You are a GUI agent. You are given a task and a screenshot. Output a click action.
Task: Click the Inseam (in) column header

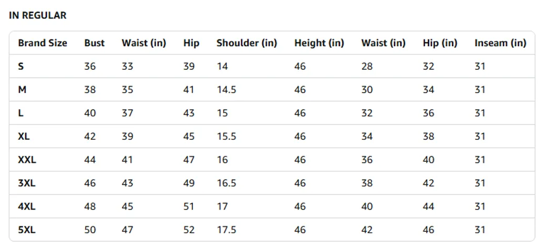tap(500, 43)
